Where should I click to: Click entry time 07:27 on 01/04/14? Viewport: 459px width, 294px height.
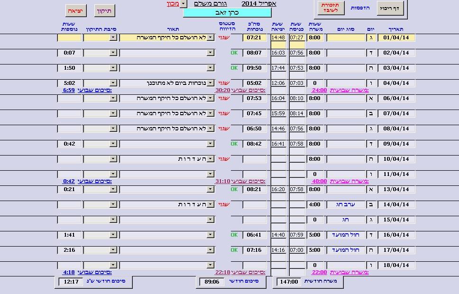pos(297,37)
